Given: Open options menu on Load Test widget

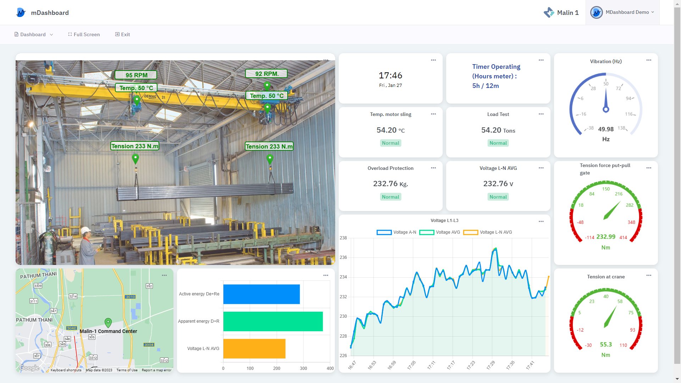Looking at the screenshot, I should click(x=541, y=114).
